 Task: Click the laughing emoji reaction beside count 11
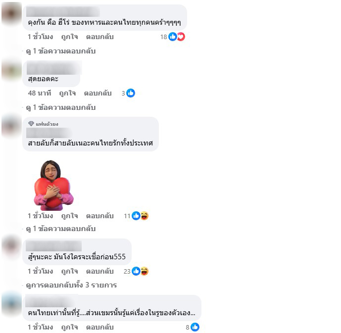pos(145,216)
